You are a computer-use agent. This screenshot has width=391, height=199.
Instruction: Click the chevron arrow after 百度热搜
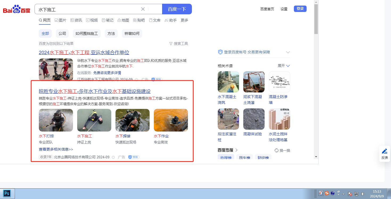(x=236, y=150)
